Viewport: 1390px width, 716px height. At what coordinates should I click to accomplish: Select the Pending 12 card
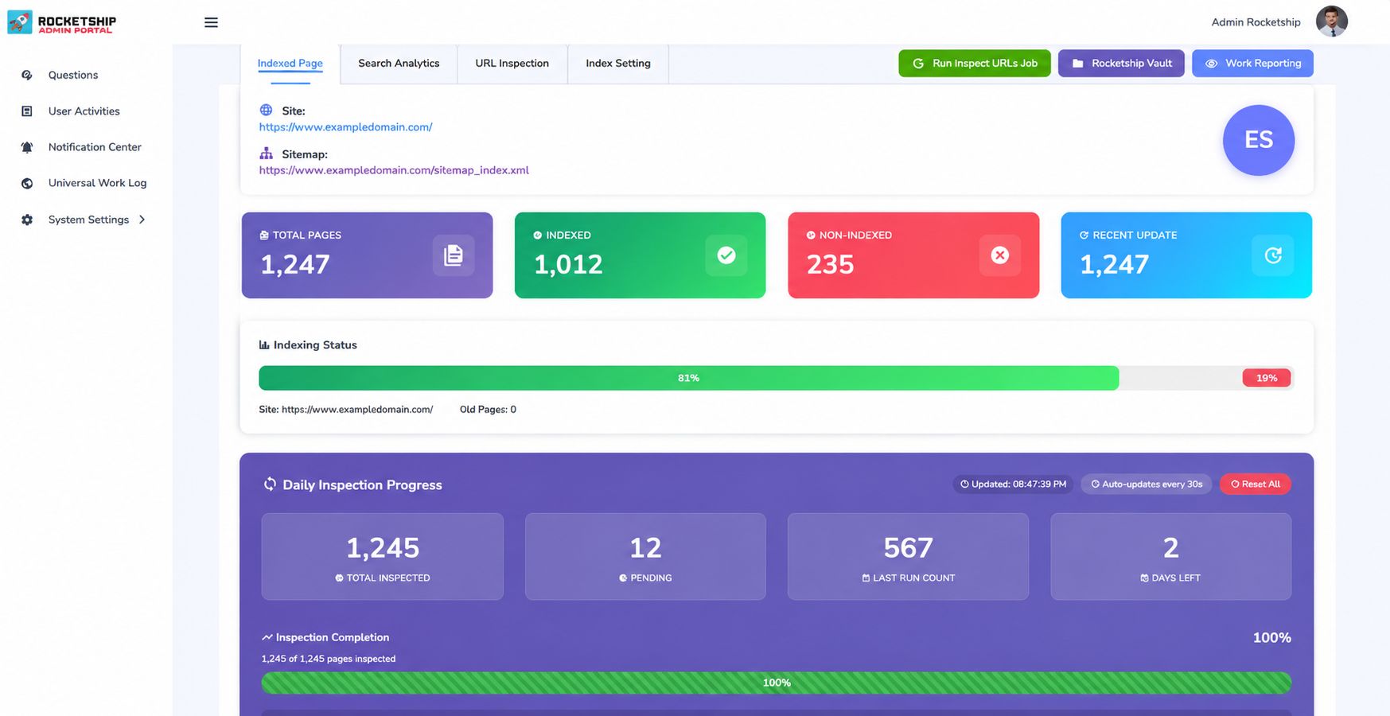645,557
